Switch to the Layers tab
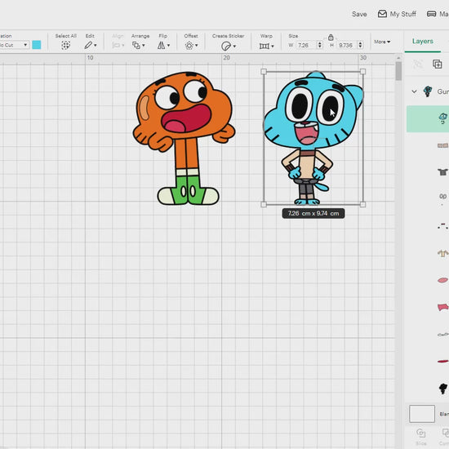The width and height of the screenshot is (449, 449). coord(422,42)
